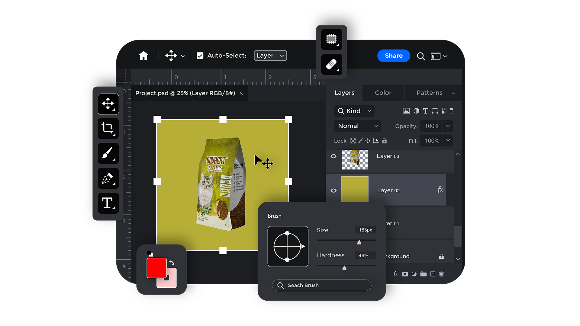Select the Brush tool in toolbar

(108, 153)
